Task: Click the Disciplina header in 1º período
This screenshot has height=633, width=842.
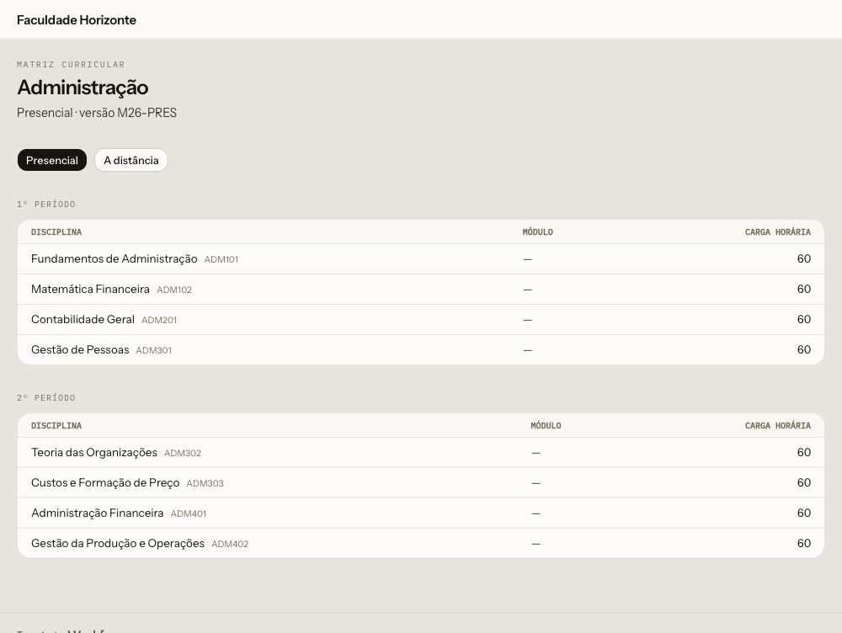Action: [x=56, y=232]
